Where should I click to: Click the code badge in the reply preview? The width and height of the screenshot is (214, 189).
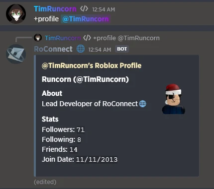pos(87,38)
